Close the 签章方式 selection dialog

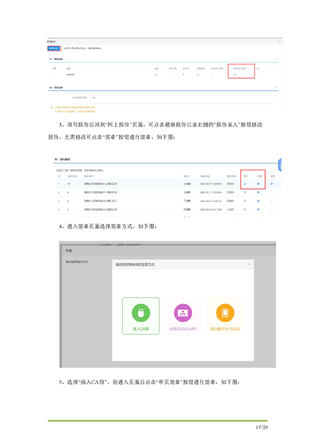pyautogui.click(x=249, y=264)
